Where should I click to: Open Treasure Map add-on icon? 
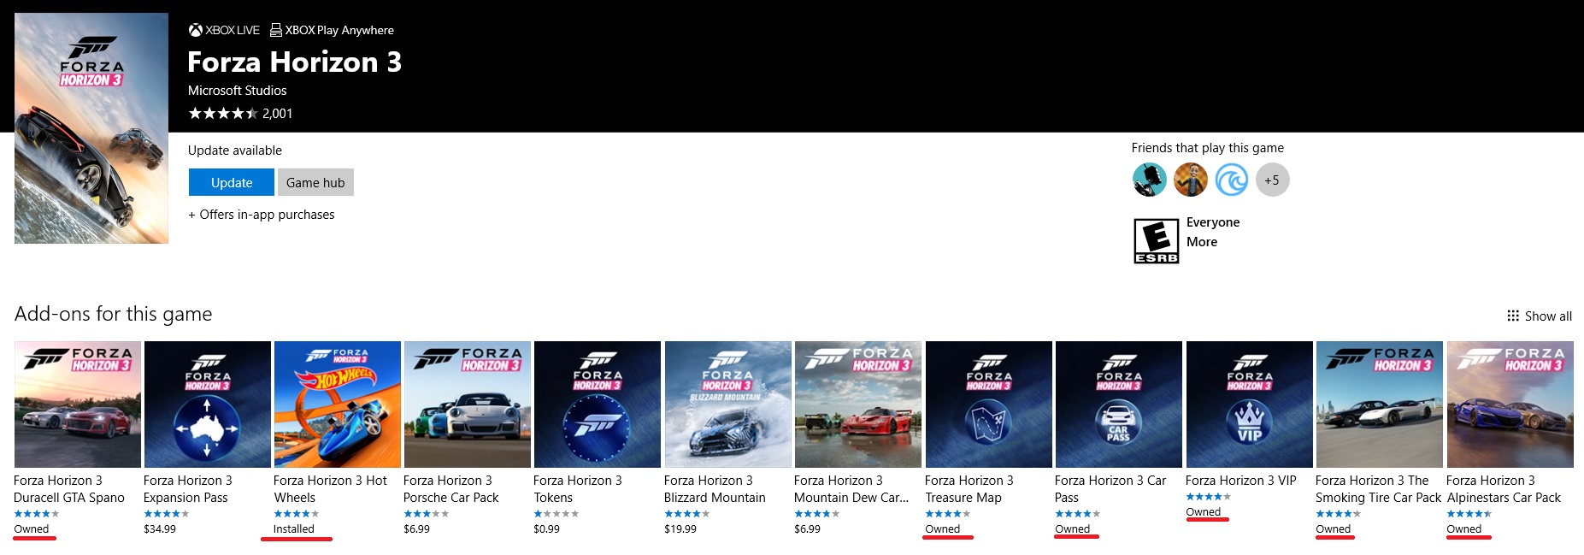click(x=989, y=404)
